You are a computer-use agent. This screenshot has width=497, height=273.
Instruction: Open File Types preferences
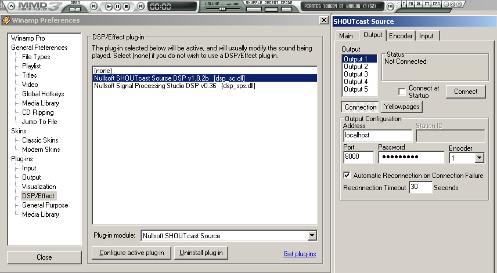pos(36,57)
